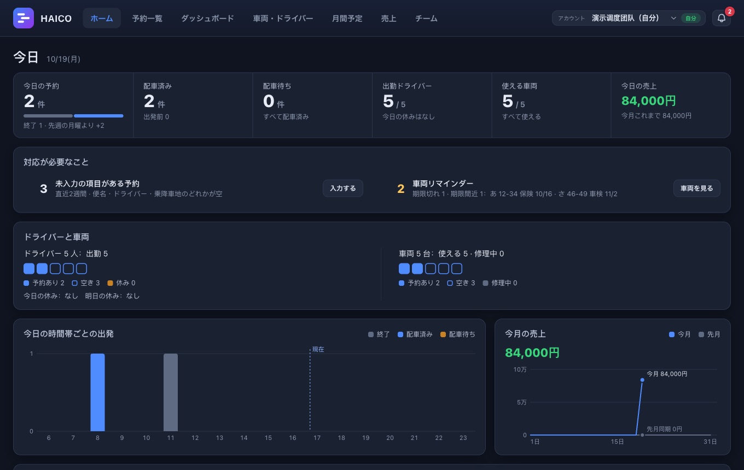
Task: Toggle the 先月 legend in sales chart
Action: pyautogui.click(x=710, y=334)
